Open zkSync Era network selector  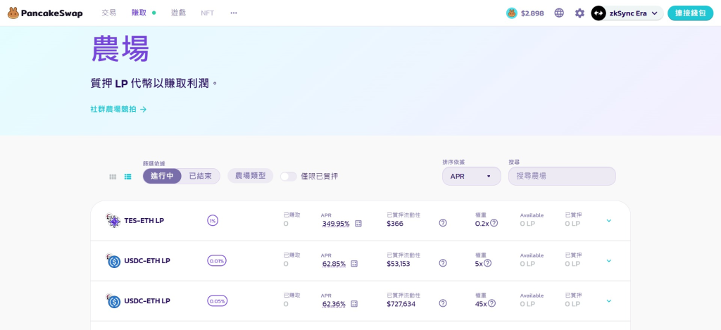[627, 13]
